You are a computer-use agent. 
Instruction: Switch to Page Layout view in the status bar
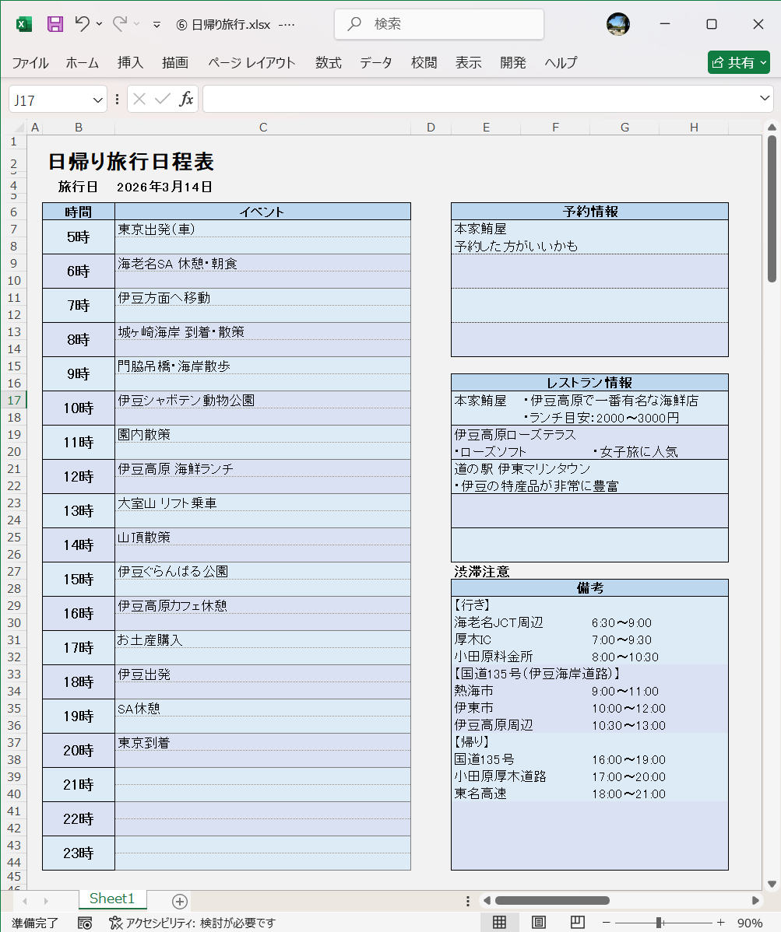coord(540,922)
